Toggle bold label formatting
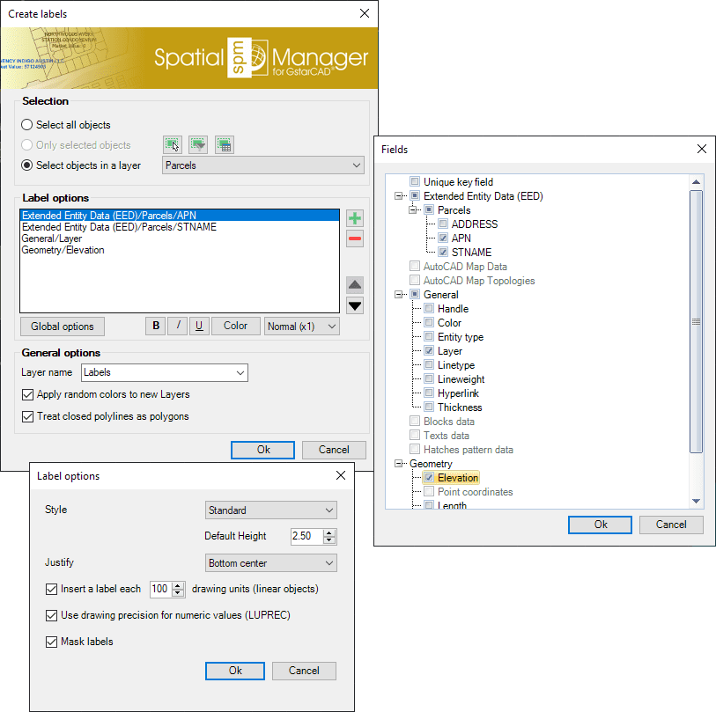 [x=156, y=326]
